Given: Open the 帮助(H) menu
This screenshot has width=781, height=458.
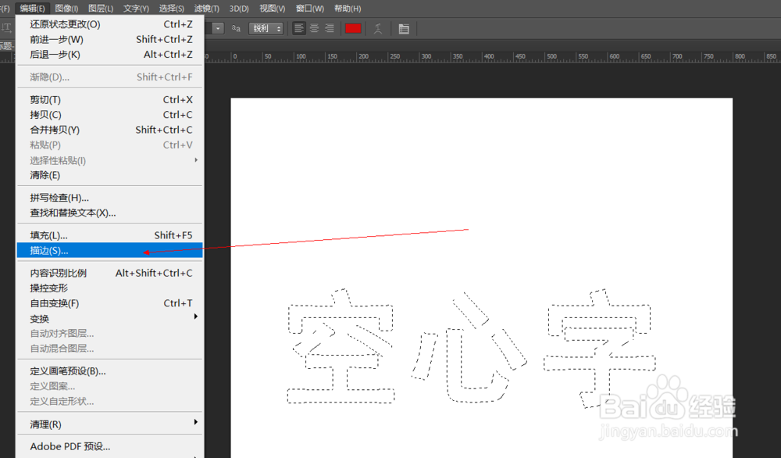Looking at the screenshot, I should point(348,9).
